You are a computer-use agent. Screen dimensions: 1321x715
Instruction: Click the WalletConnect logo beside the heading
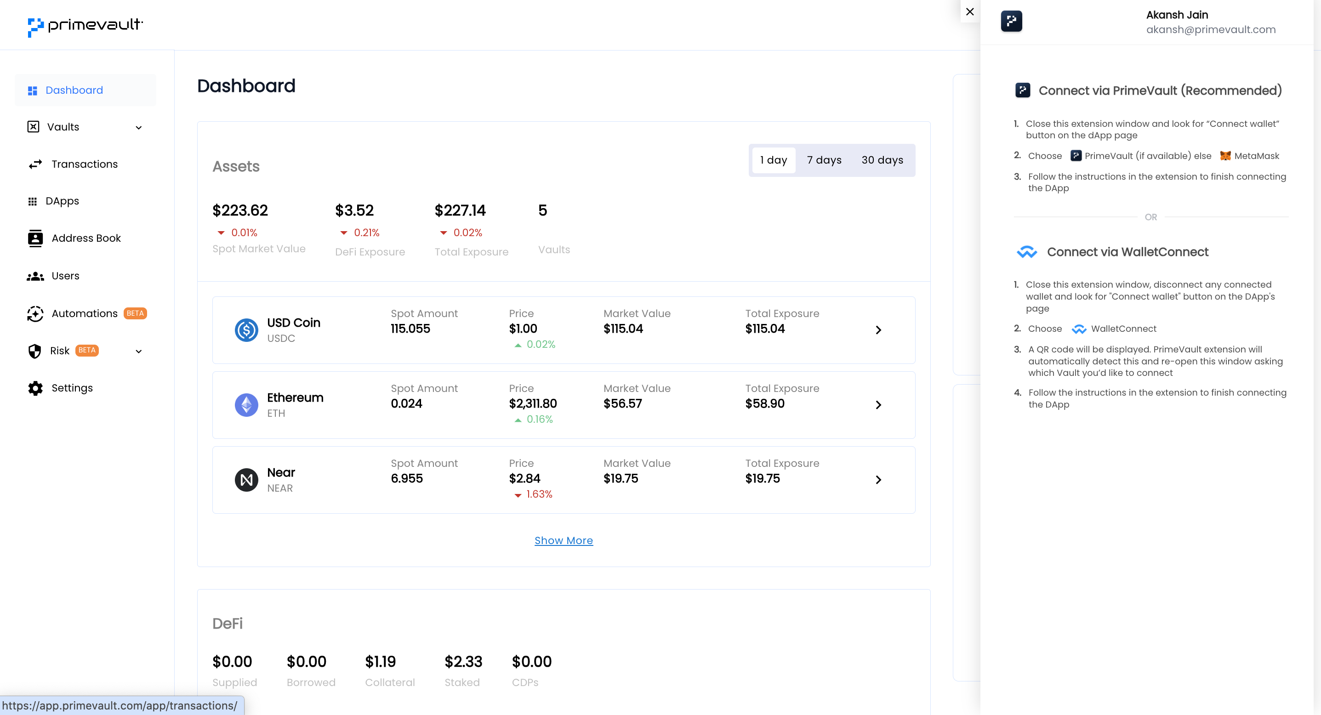click(x=1027, y=252)
